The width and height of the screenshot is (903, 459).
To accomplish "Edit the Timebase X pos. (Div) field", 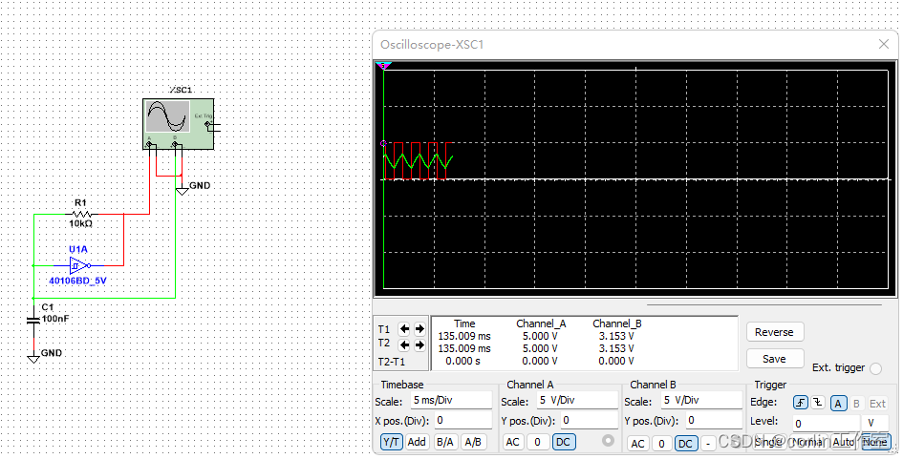I will [x=463, y=420].
